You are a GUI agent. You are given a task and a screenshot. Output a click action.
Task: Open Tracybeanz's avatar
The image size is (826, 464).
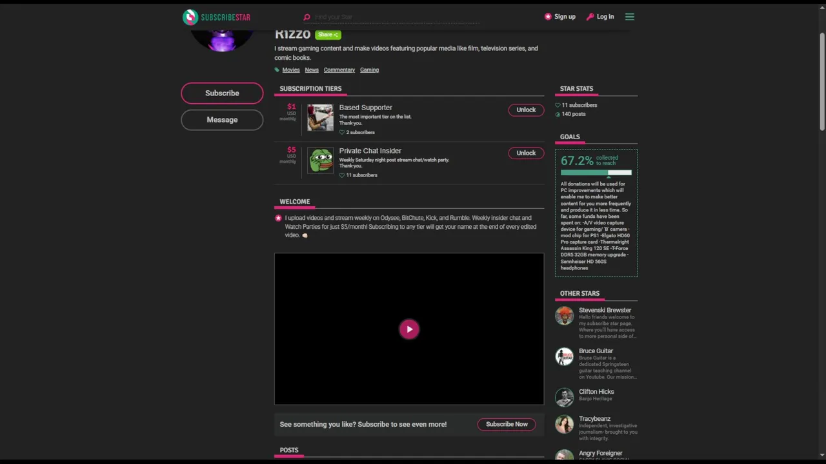click(565, 424)
